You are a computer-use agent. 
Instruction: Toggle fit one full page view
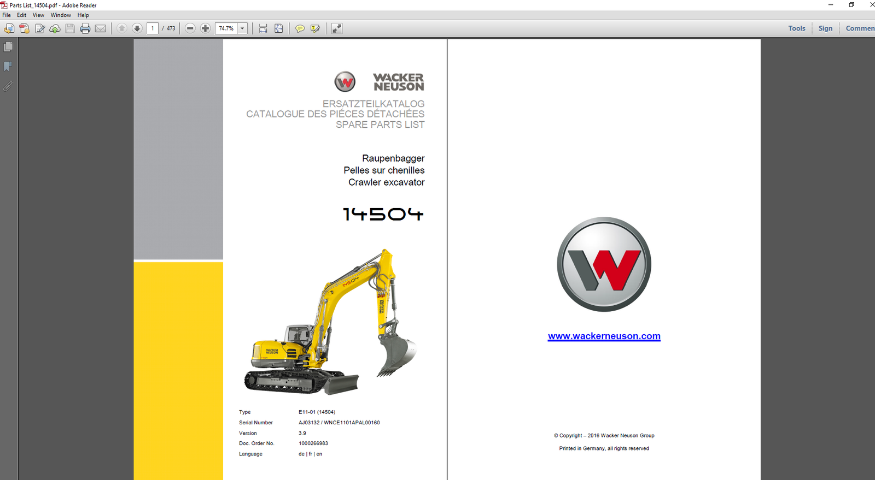[279, 28]
